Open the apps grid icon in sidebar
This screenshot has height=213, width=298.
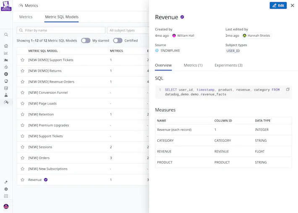click(6, 196)
